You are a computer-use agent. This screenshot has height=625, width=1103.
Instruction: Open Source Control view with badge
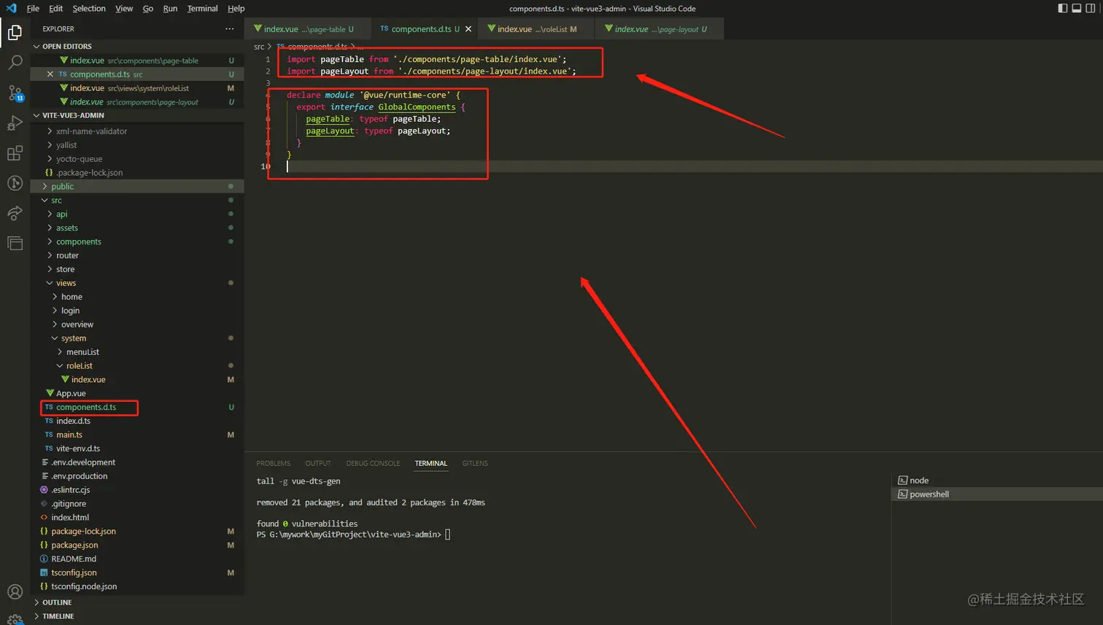tap(15, 93)
